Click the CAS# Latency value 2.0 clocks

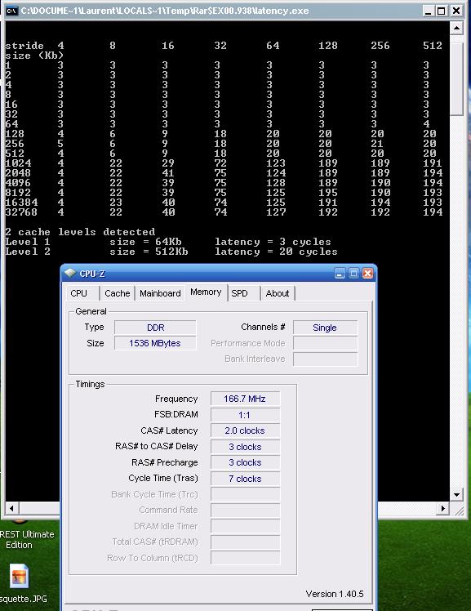point(245,431)
